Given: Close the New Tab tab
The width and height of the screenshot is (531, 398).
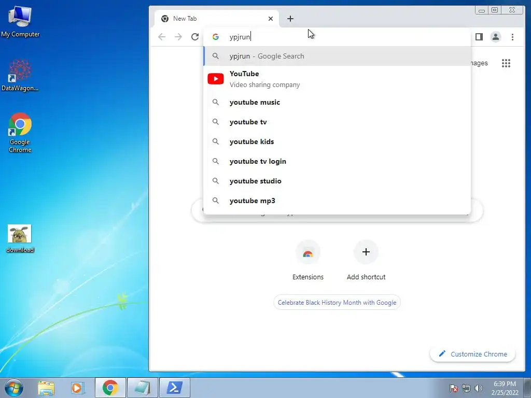Looking at the screenshot, I should click(x=271, y=19).
